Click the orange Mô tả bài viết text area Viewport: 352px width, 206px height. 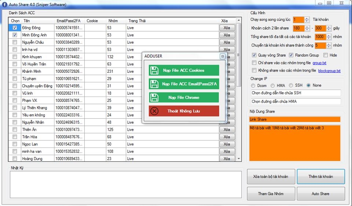click(x=295, y=143)
